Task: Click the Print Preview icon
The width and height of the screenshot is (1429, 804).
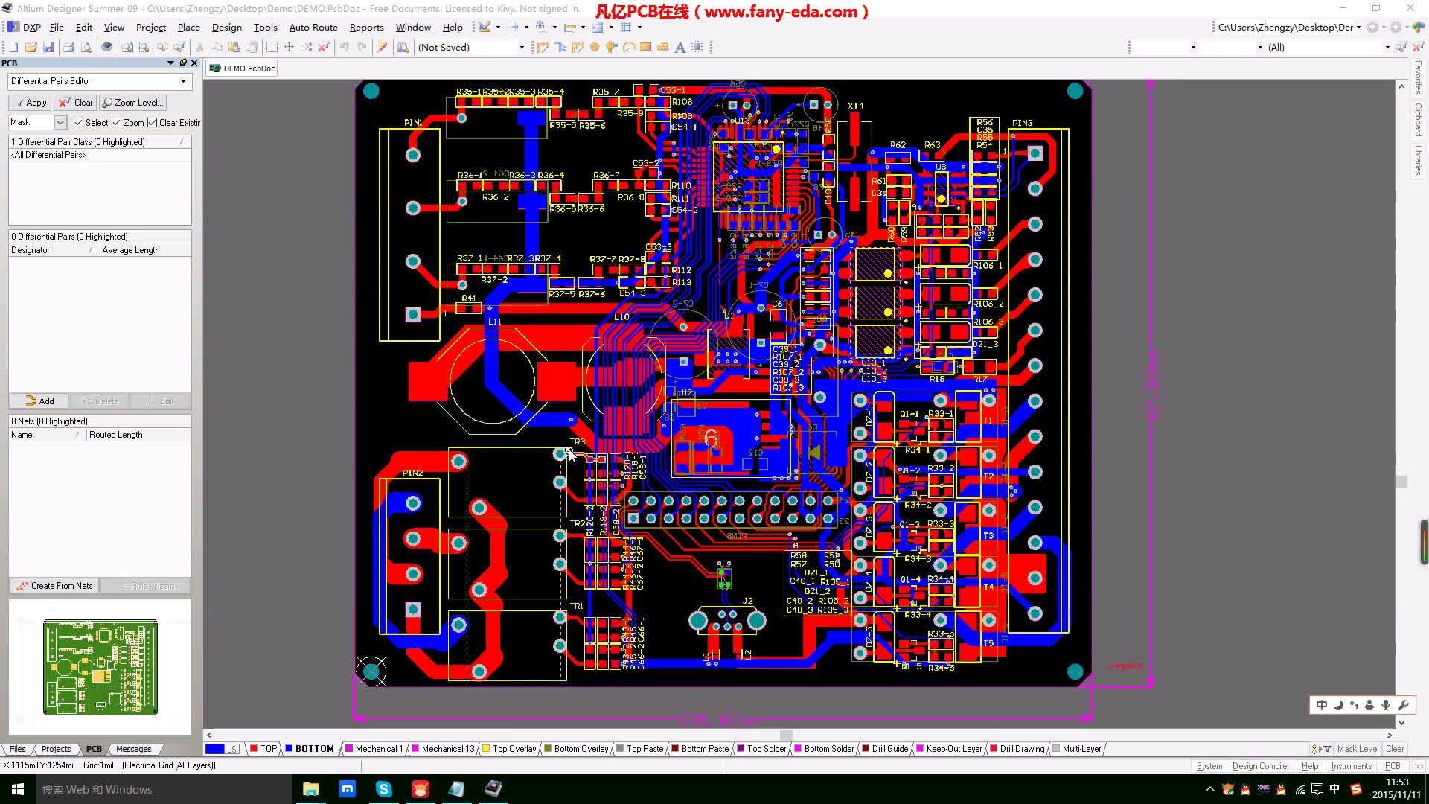Action: [87, 47]
